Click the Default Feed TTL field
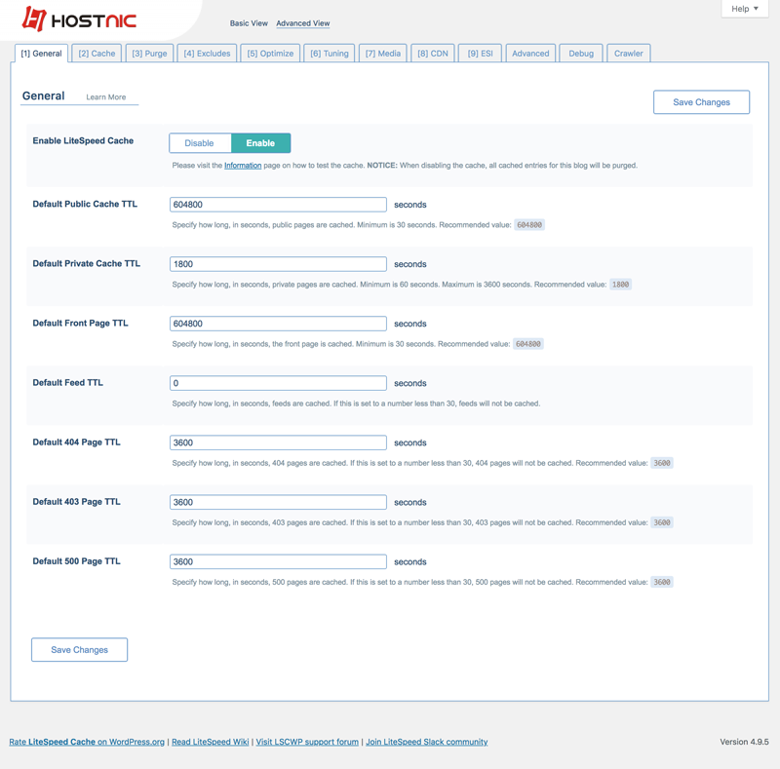This screenshot has height=769, width=780. pyautogui.click(x=278, y=383)
